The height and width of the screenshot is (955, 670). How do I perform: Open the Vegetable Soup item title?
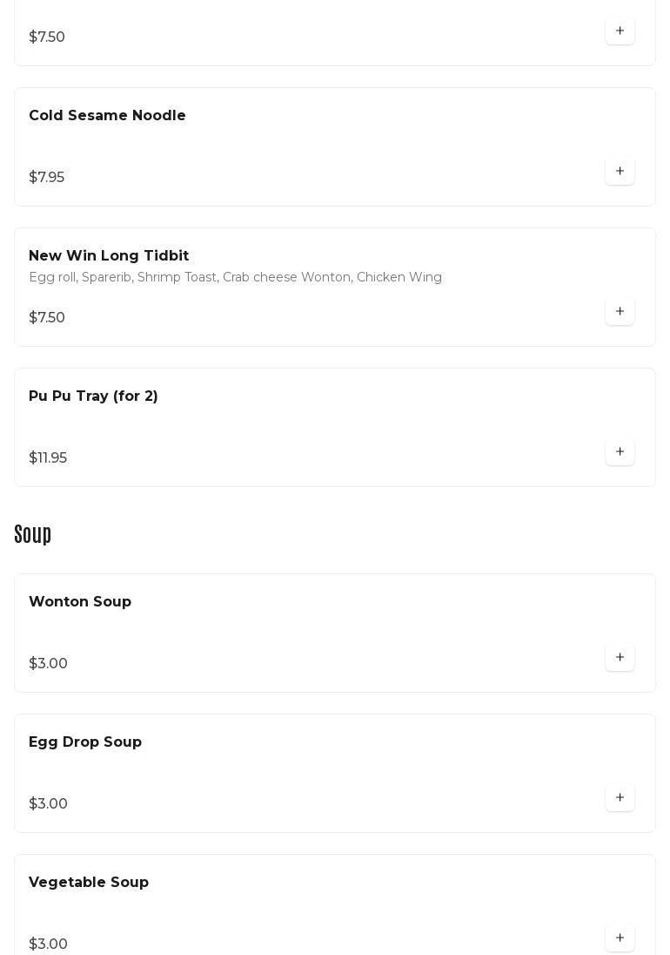tap(89, 883)
